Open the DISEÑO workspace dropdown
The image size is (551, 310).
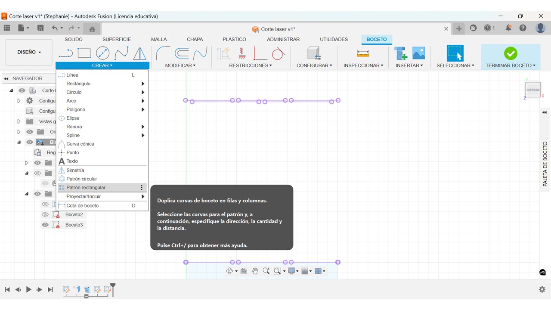29,52
